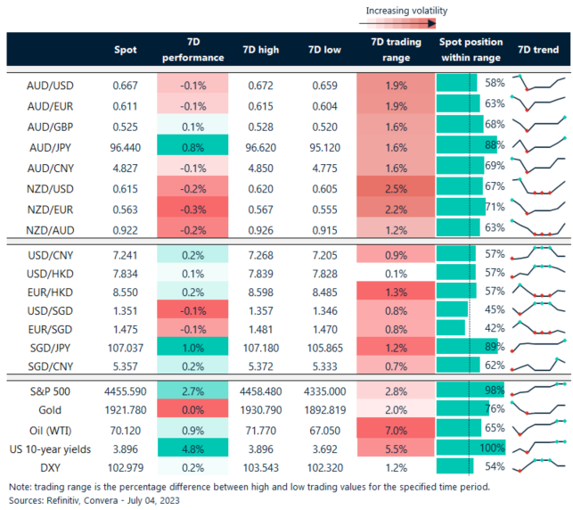Click the S&P 500 98% position bar
This screenshot has height=510, width=573.
coord(471,366)
